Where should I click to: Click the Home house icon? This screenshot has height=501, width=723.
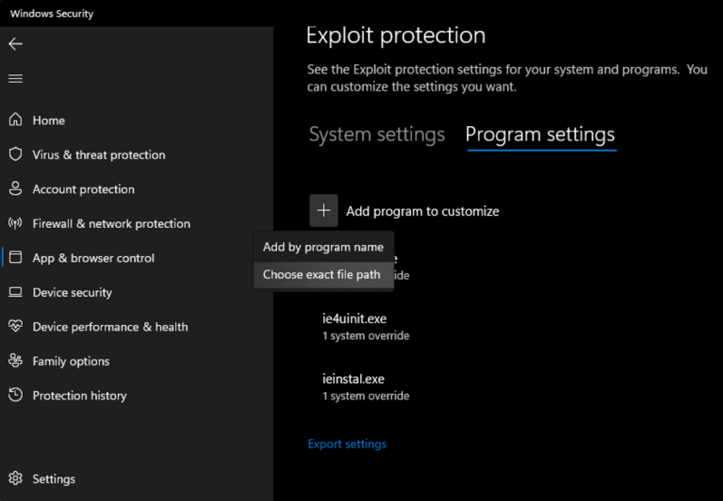(15, 120)
